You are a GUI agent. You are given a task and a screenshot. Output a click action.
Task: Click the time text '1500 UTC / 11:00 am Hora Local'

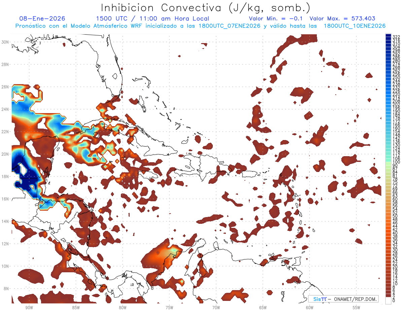pos(153,19)
